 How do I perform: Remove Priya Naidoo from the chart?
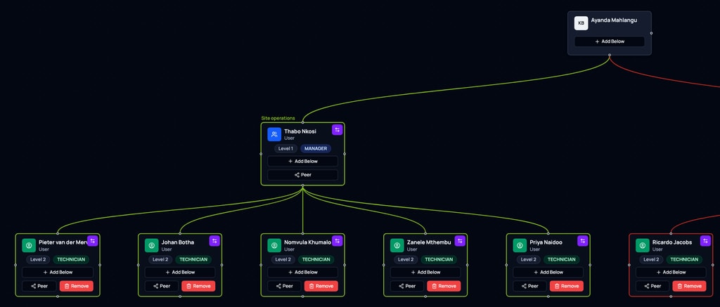[567, 286]
